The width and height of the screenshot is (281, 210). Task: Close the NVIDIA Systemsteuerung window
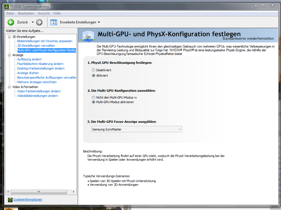click(x=273, y=5)
